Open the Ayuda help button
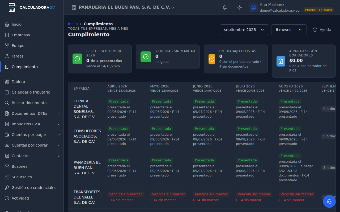The image size is (340, 212). coord(322,30)
